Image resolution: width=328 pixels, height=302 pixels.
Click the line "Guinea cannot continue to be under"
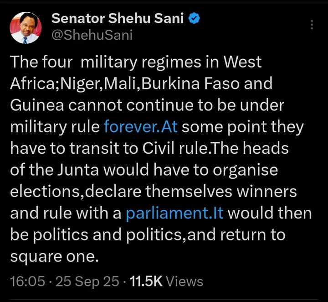[x=147, y=105]
